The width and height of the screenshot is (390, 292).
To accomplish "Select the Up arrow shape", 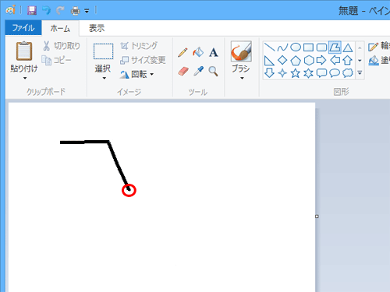I will point(348,60).
